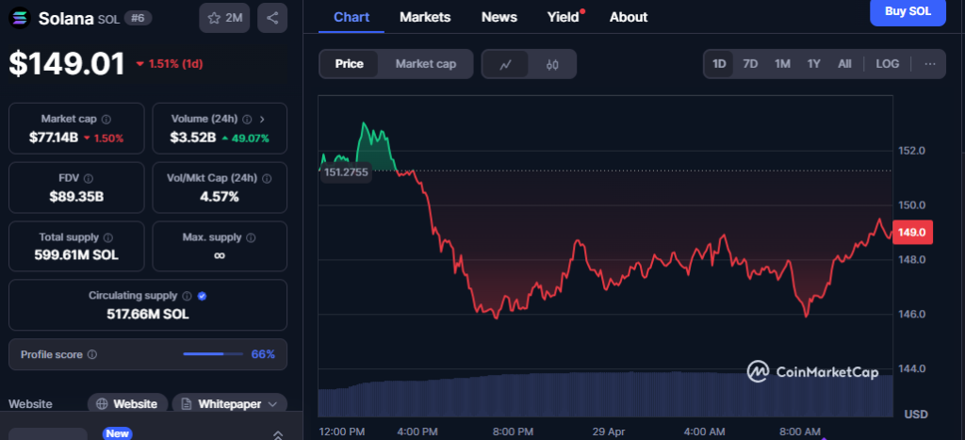Add Solana to watchlist star button
Screen dimensions: 965x440
coord(224,18)
